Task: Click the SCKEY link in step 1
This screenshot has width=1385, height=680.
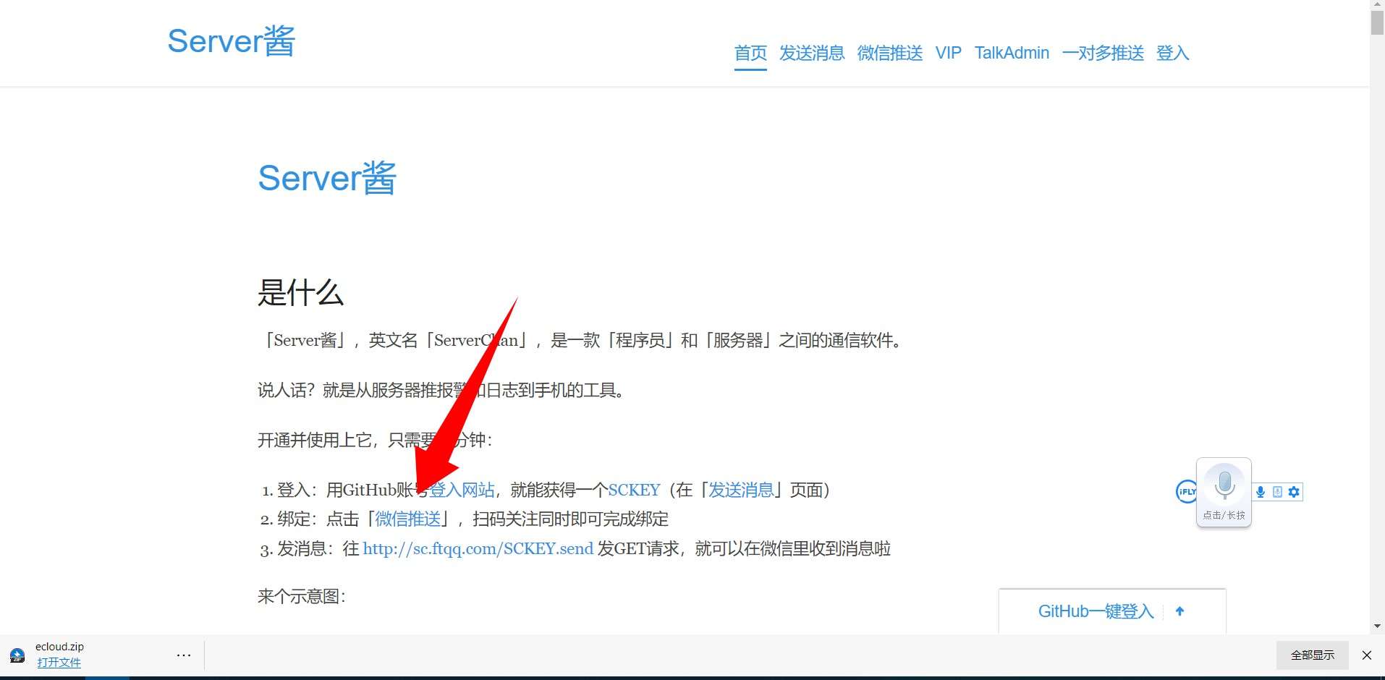Action: pyautogui.click(x=634, y=490)
